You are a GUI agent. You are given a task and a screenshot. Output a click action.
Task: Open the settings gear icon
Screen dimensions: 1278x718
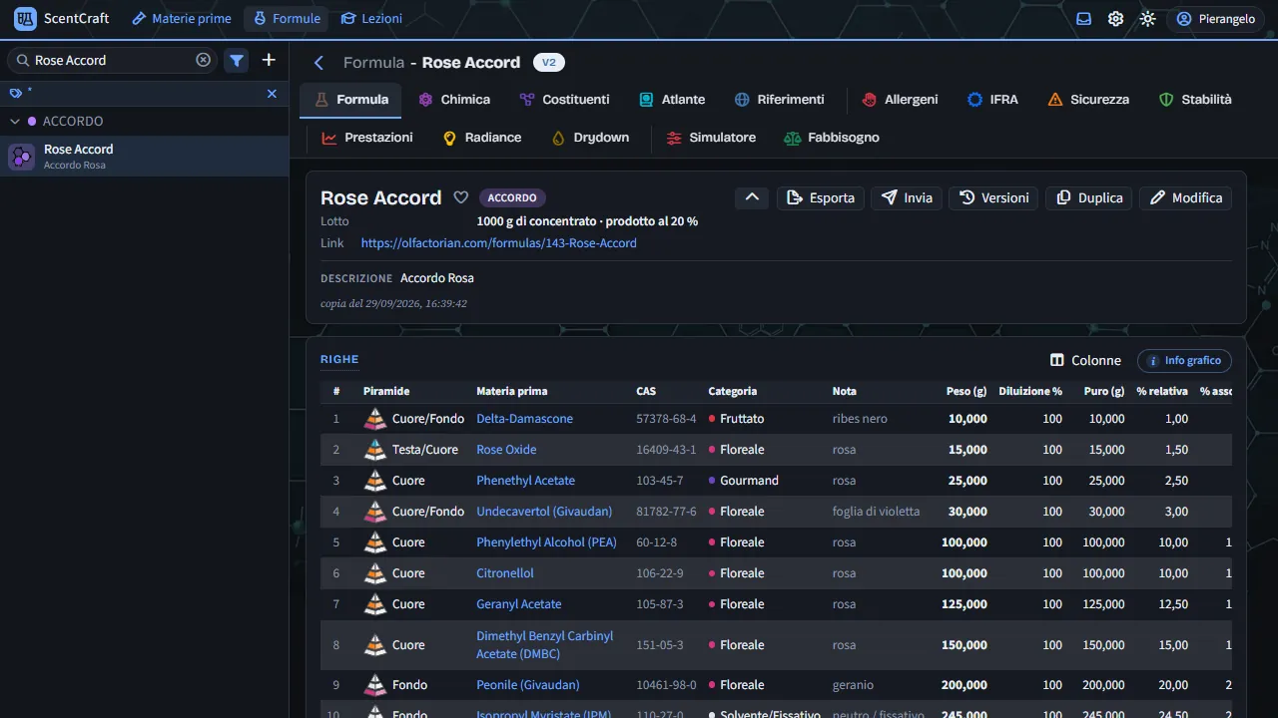click(x=1116, y=19)
